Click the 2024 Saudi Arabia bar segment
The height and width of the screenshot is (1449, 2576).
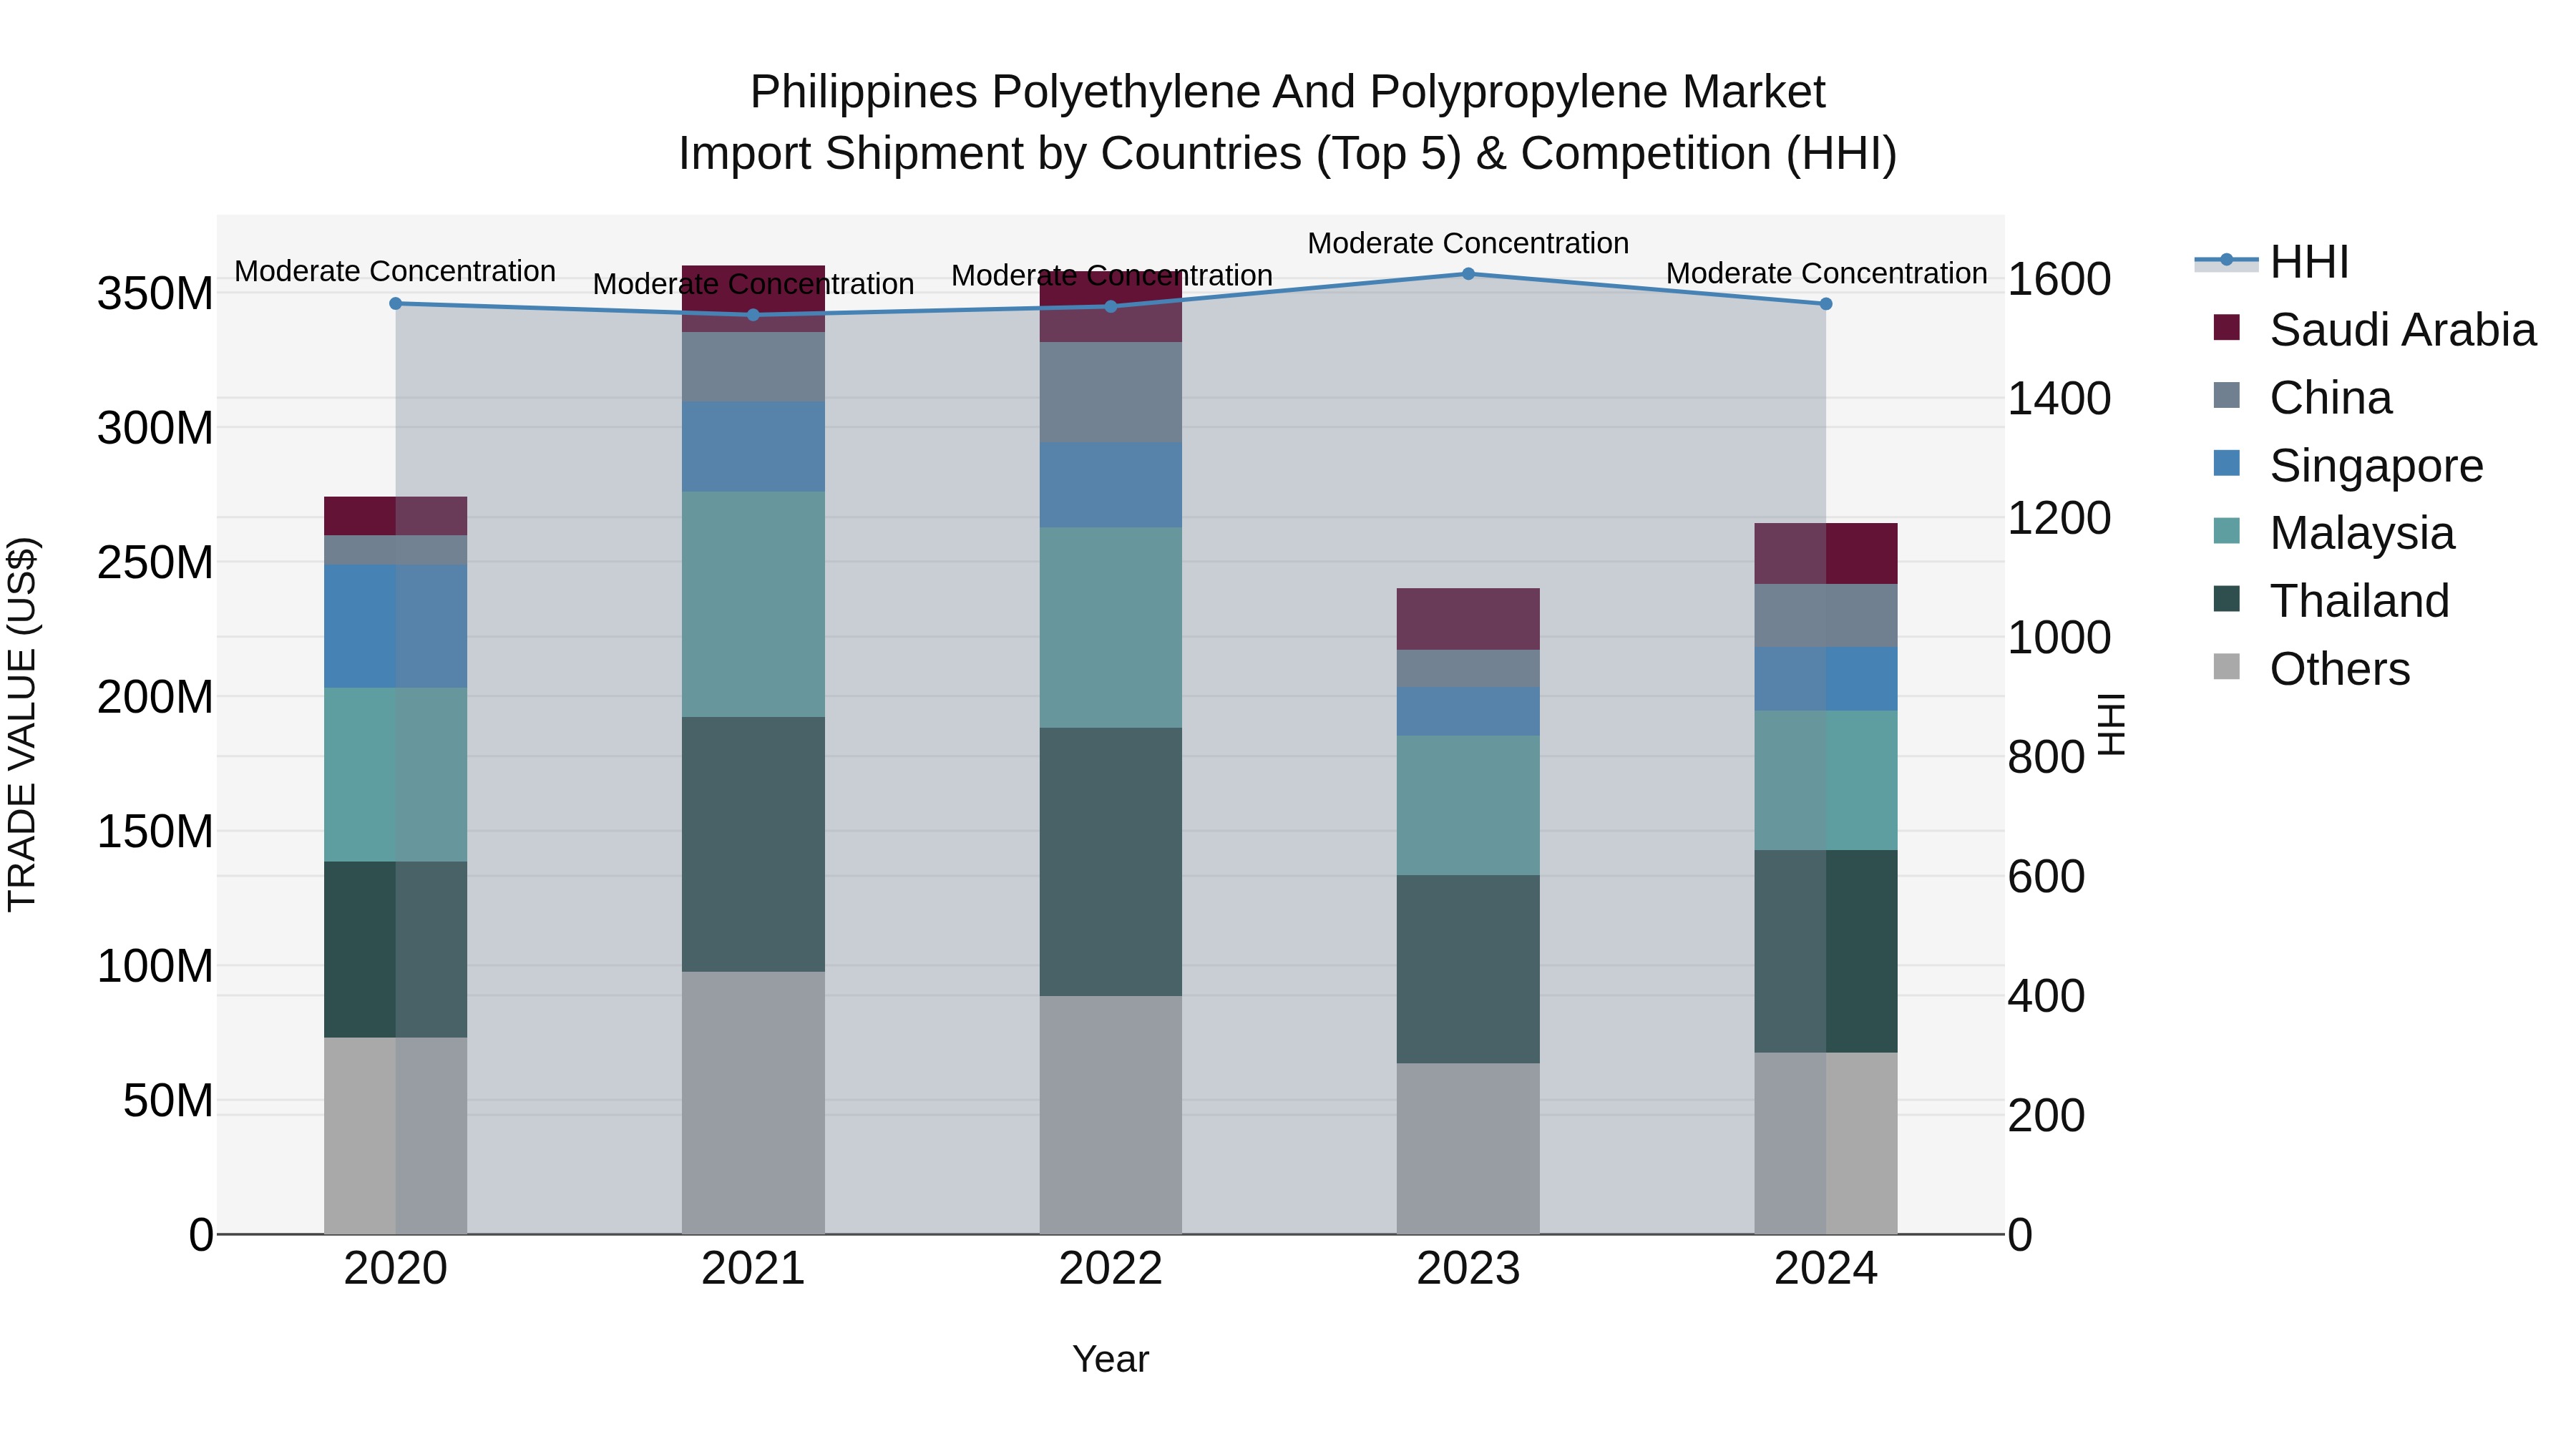coord(1826,553)
